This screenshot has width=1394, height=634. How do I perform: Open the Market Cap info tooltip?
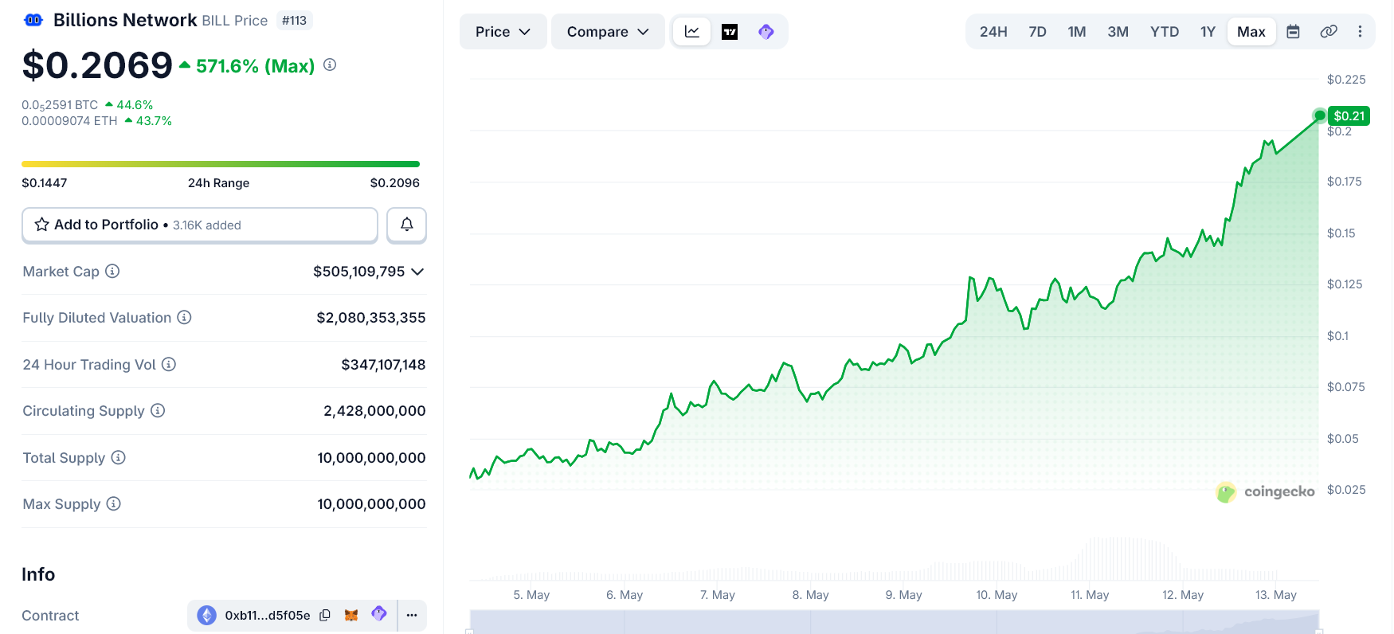pyautogui.click(x=112, y=271)
